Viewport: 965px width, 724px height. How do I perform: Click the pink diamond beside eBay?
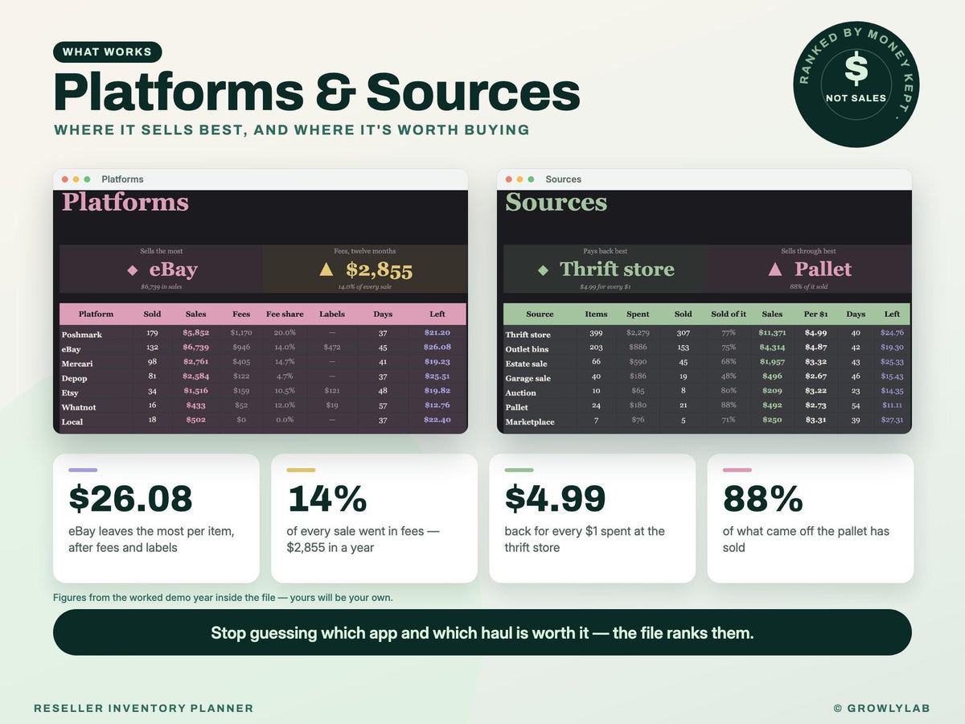coord(133,270)
